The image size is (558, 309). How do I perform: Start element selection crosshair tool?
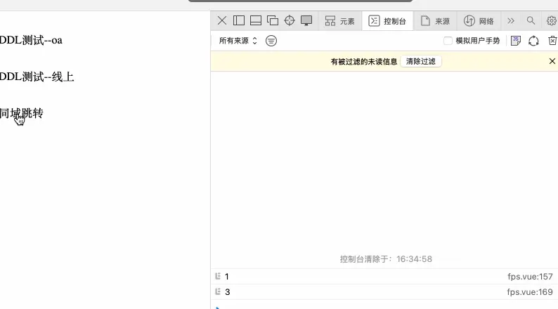tap(290, 20)
